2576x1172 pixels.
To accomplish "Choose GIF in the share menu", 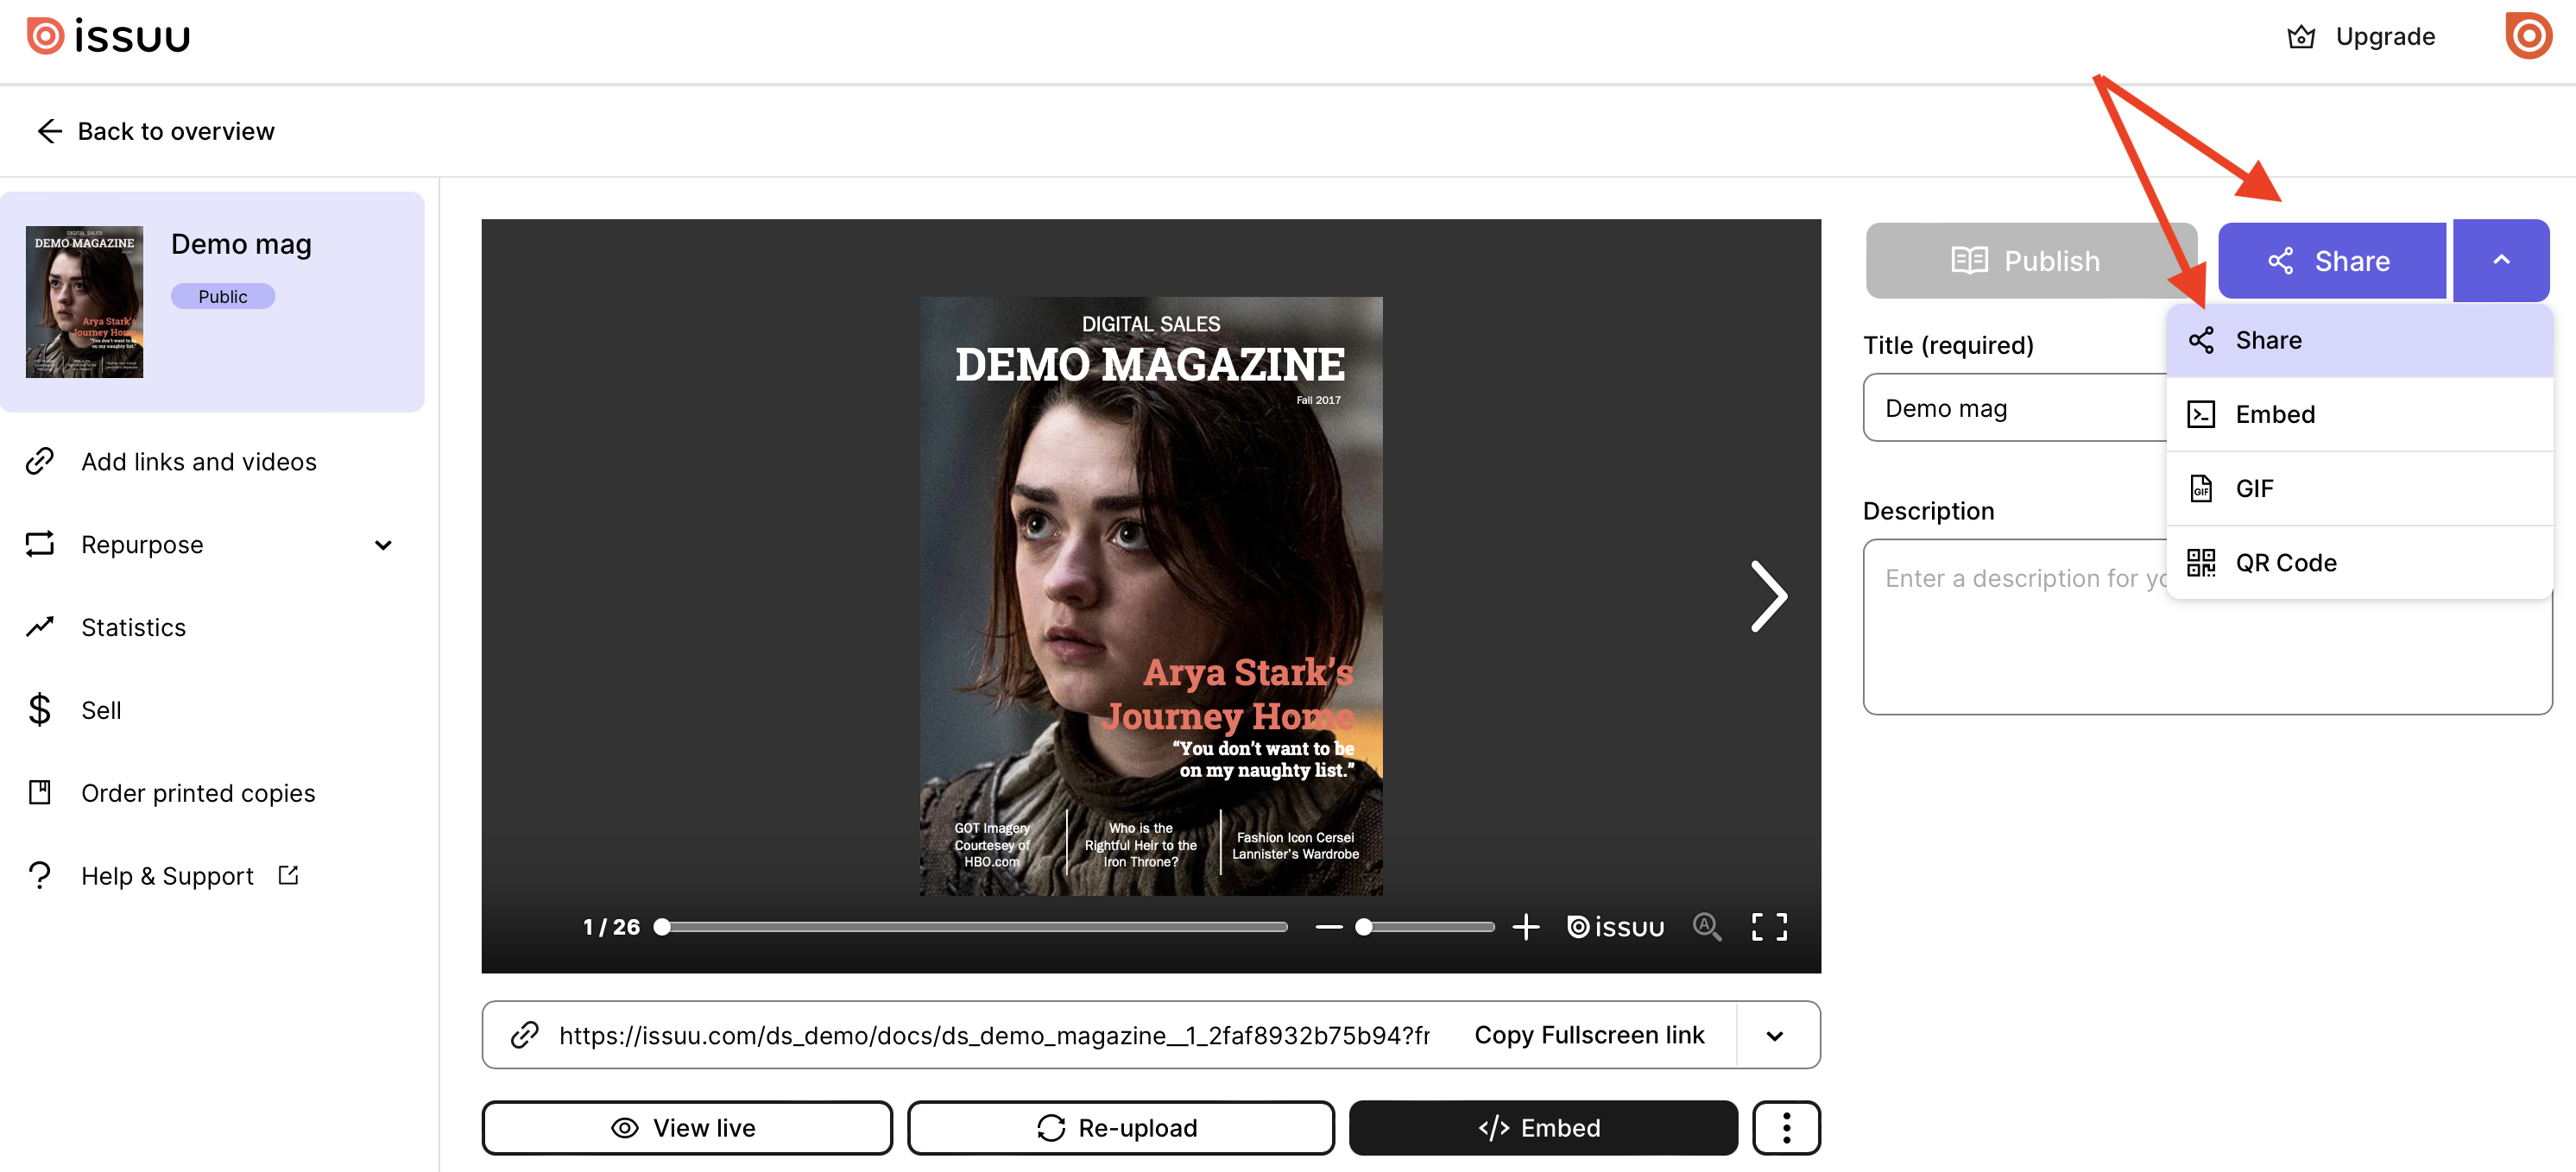I will point(2255,488).
